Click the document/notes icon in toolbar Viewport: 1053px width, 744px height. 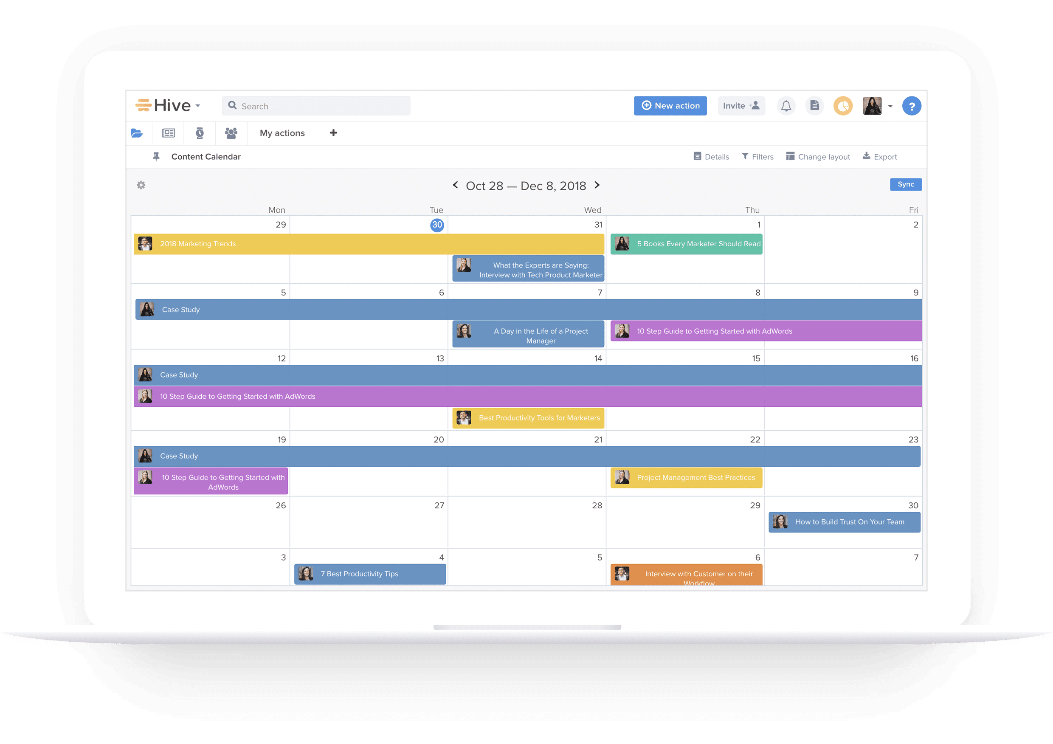pos(814,104)
